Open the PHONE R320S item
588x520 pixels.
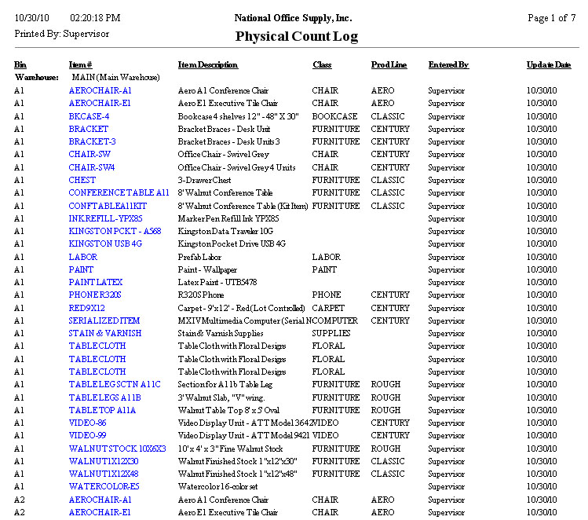point(95,295)
